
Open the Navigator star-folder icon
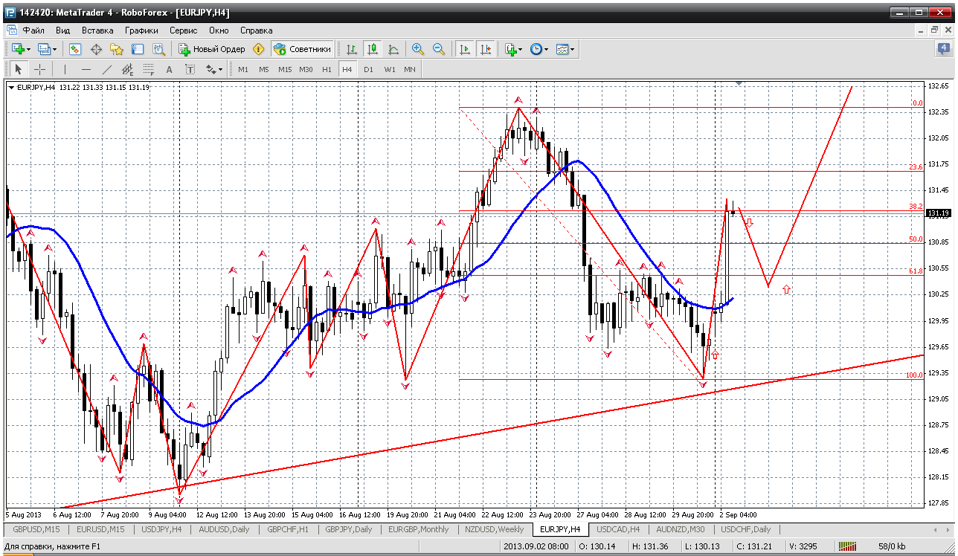117,49
